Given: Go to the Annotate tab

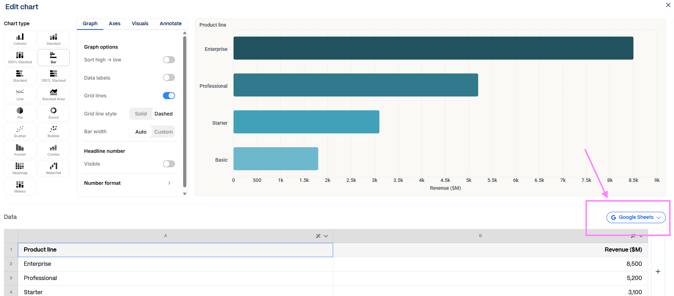Looking at the screenshot, I should pos(171,23).
